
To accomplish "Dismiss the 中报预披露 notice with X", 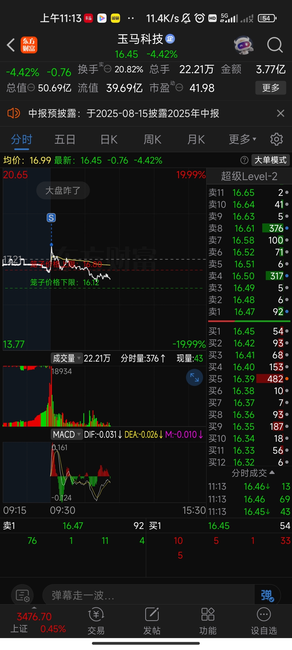I will [x=280, y=113].
